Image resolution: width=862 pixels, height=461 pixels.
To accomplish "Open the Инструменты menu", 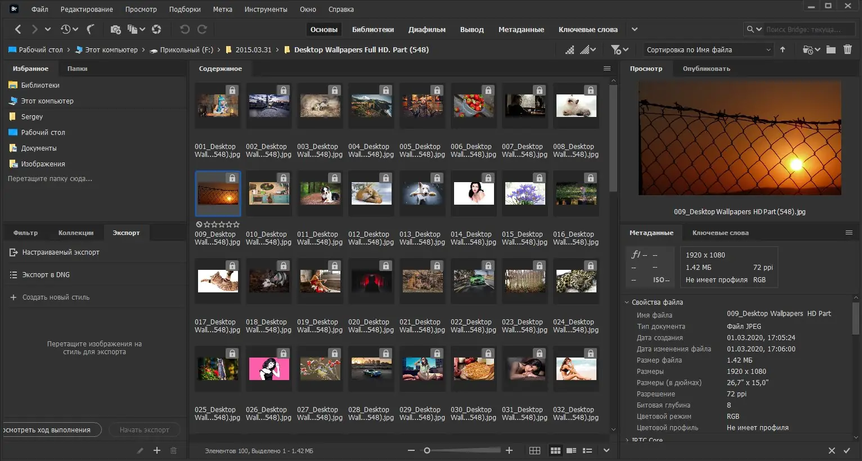I will click(266, 10).
